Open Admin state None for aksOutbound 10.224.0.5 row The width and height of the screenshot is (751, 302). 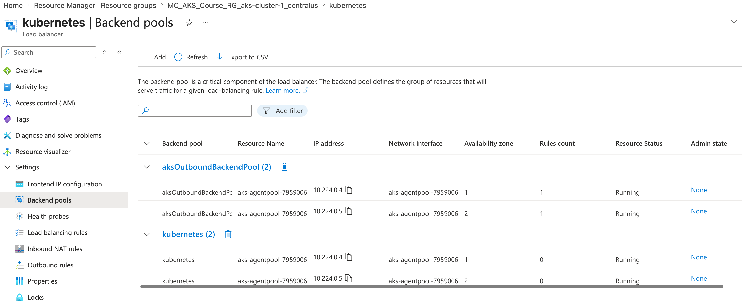[699, 211]
